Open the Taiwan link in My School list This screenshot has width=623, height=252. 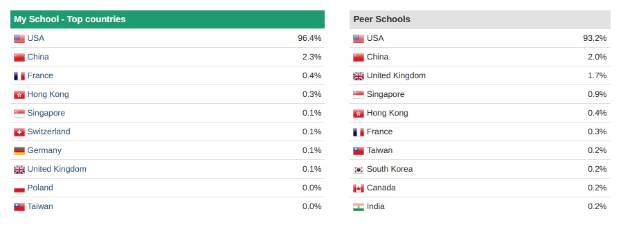pos(39,206)
